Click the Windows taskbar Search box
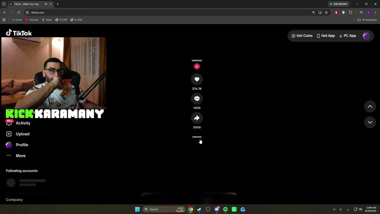This screenshot has width=380, height=214. pyautogui.click(x=164, y=209)
